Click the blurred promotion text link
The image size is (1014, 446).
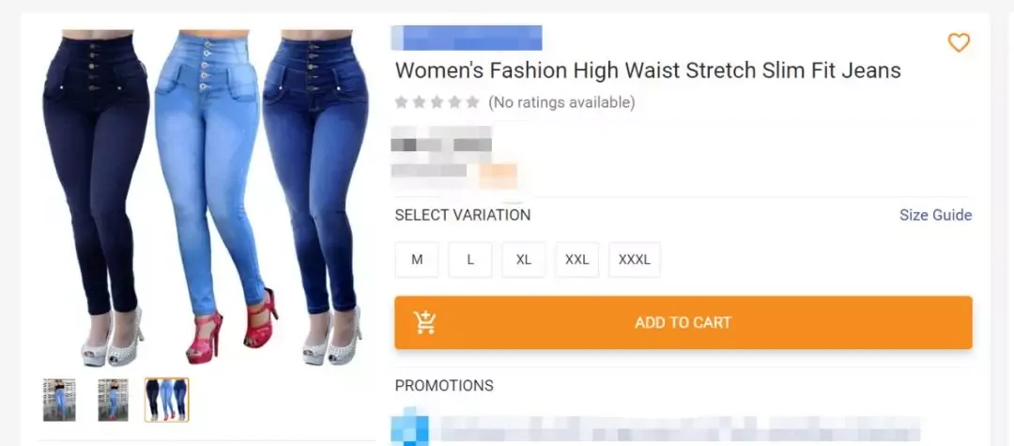point(679,428)
